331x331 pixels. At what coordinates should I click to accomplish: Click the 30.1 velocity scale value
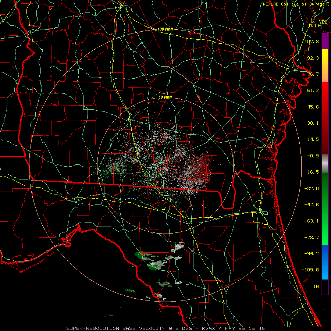point(313,123)
